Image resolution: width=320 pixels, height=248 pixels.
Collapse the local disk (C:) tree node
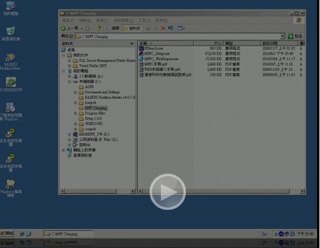[x=69, y=81]
